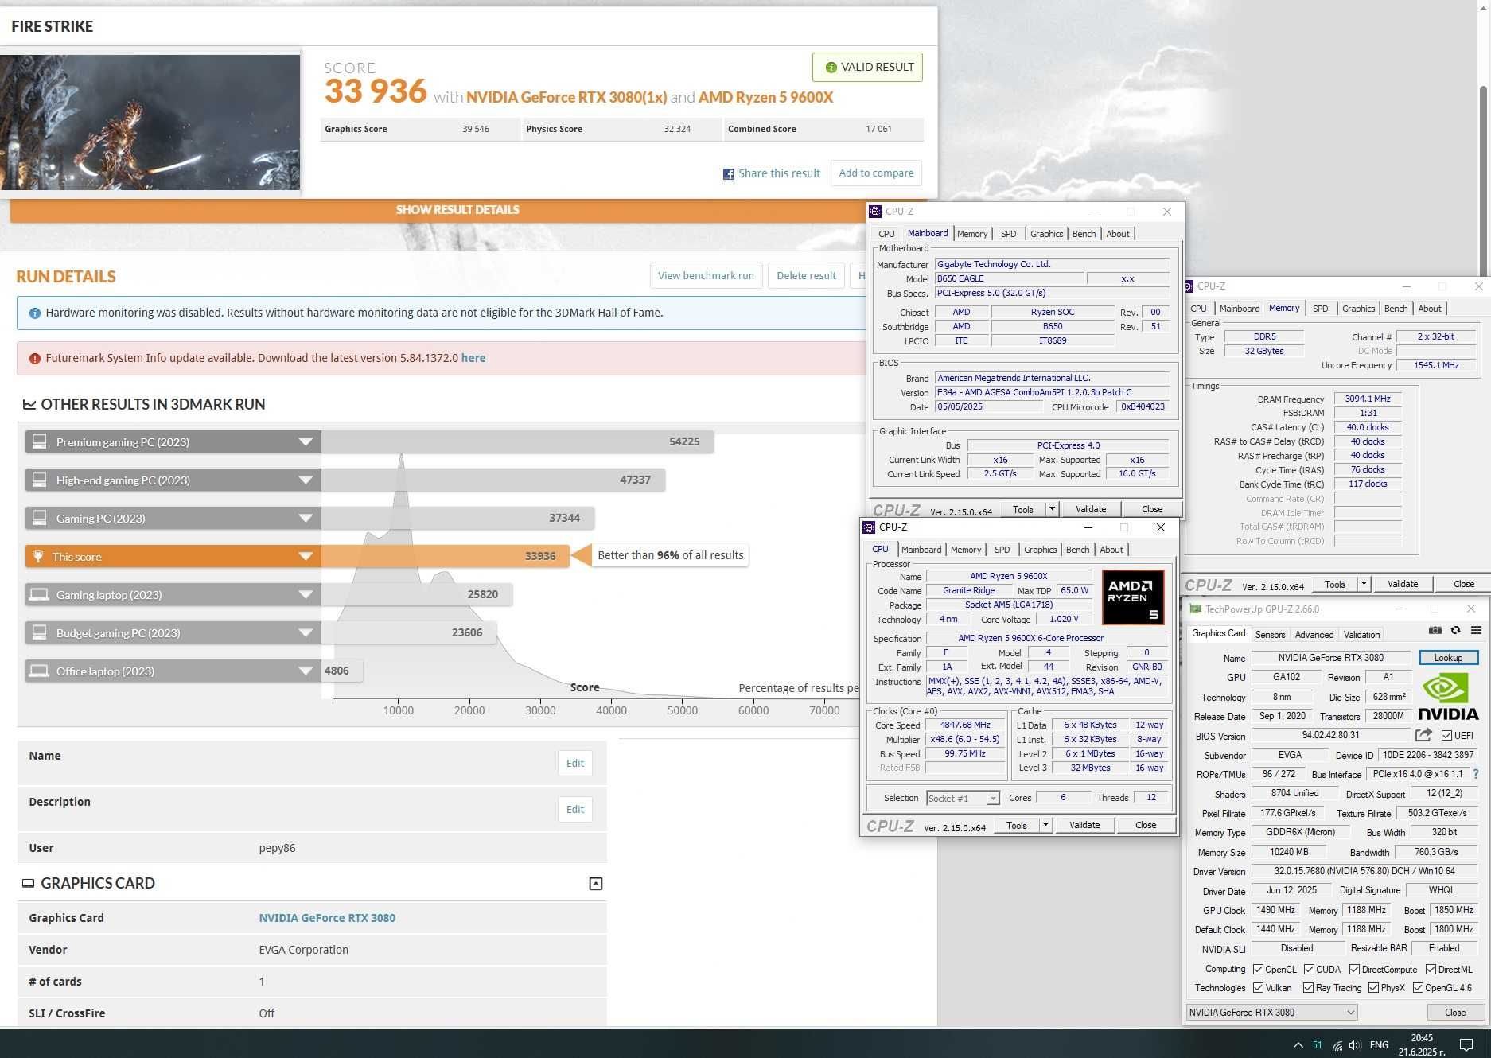
Task: Open About tab in CPU-Z Memory window
Action: click(x=1429, y=309)
